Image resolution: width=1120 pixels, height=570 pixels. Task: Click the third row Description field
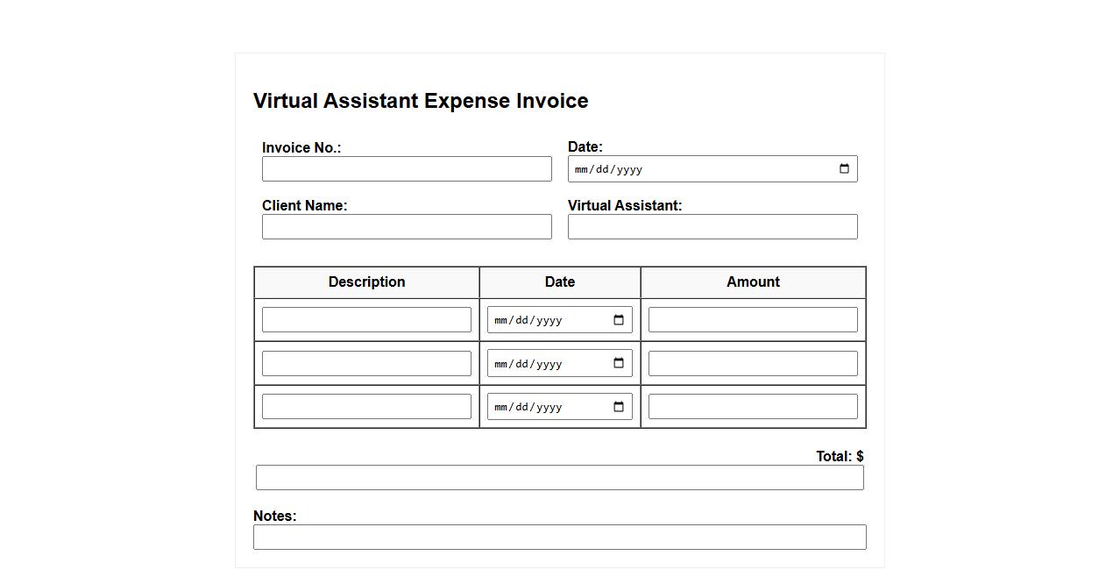coord(366,407)
